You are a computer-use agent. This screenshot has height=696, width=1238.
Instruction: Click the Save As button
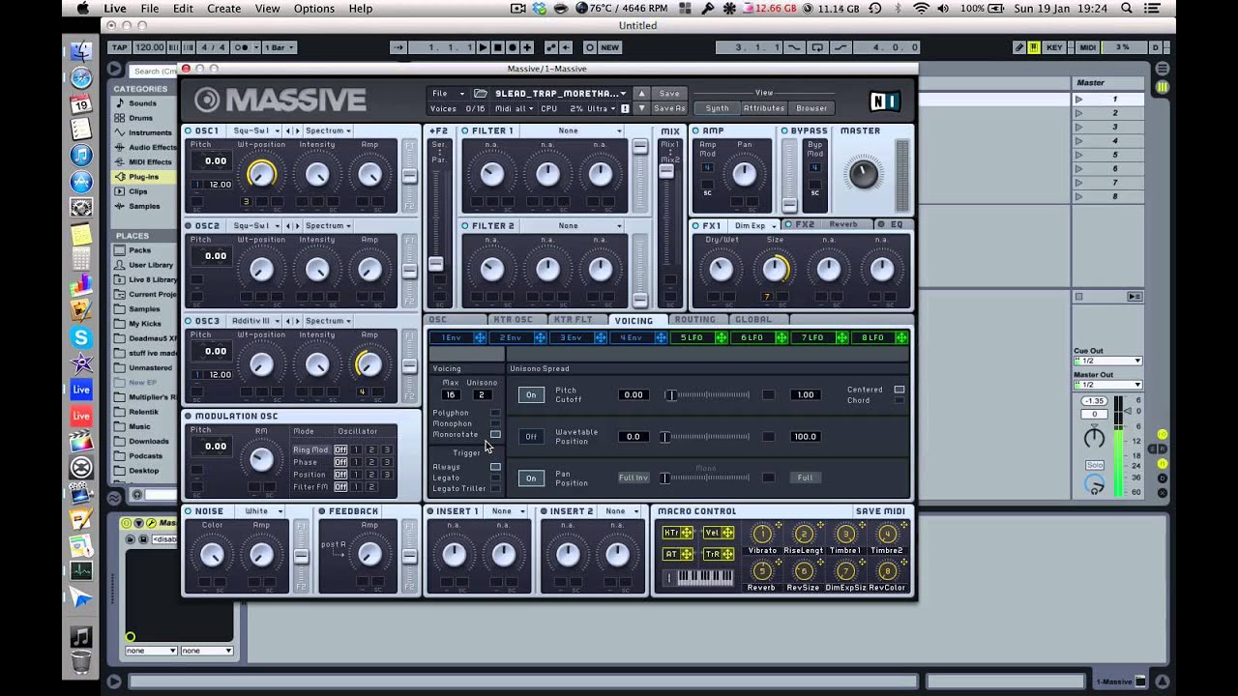pos(669,108)
